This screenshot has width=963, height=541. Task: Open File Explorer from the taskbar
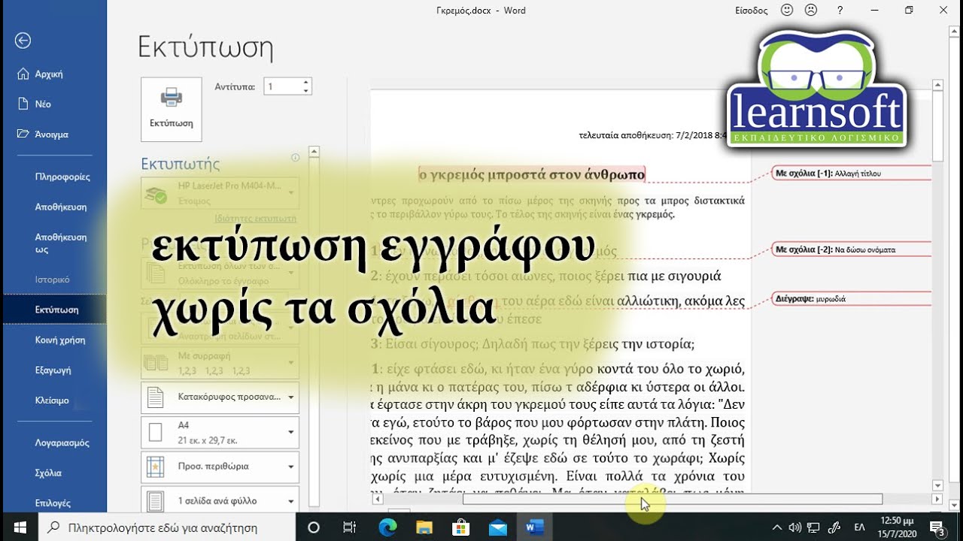click(424, 527)
